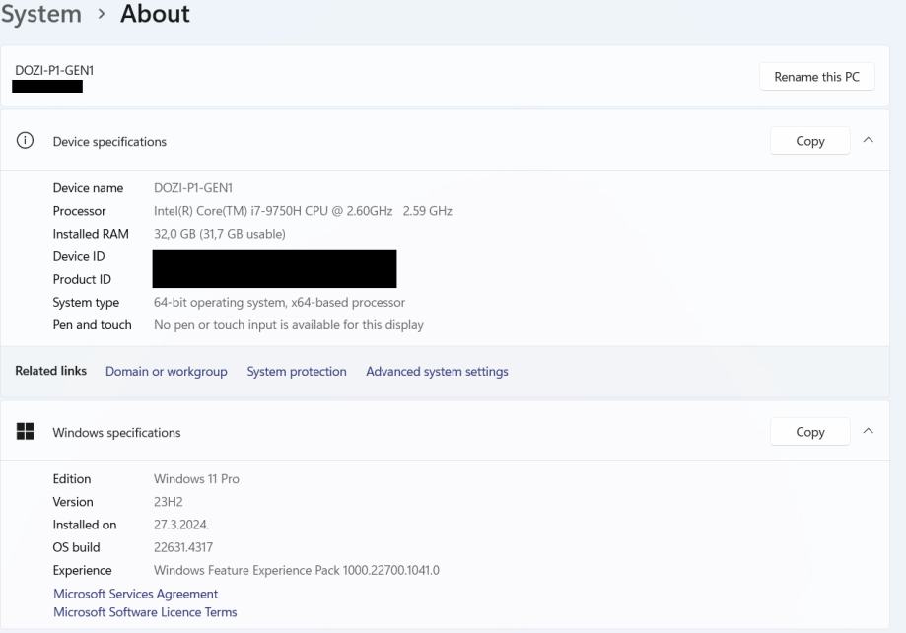The height and width of the screenshot is (633, 906).
Task: Select the Windows Feature Experience Pack value
Action: coord(297,570)
